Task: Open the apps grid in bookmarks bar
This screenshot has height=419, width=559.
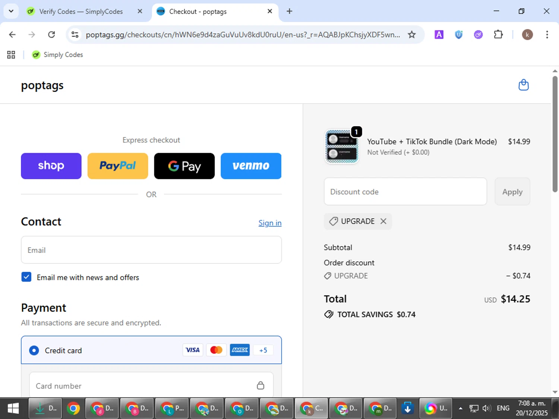Action: 11,55
